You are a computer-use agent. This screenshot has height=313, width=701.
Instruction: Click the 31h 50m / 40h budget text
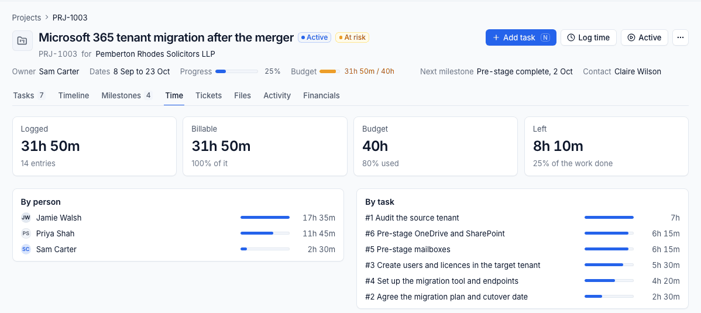(x=369, y=71)
